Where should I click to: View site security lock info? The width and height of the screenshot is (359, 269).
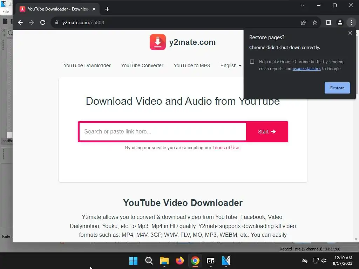(x=57, y=22)
